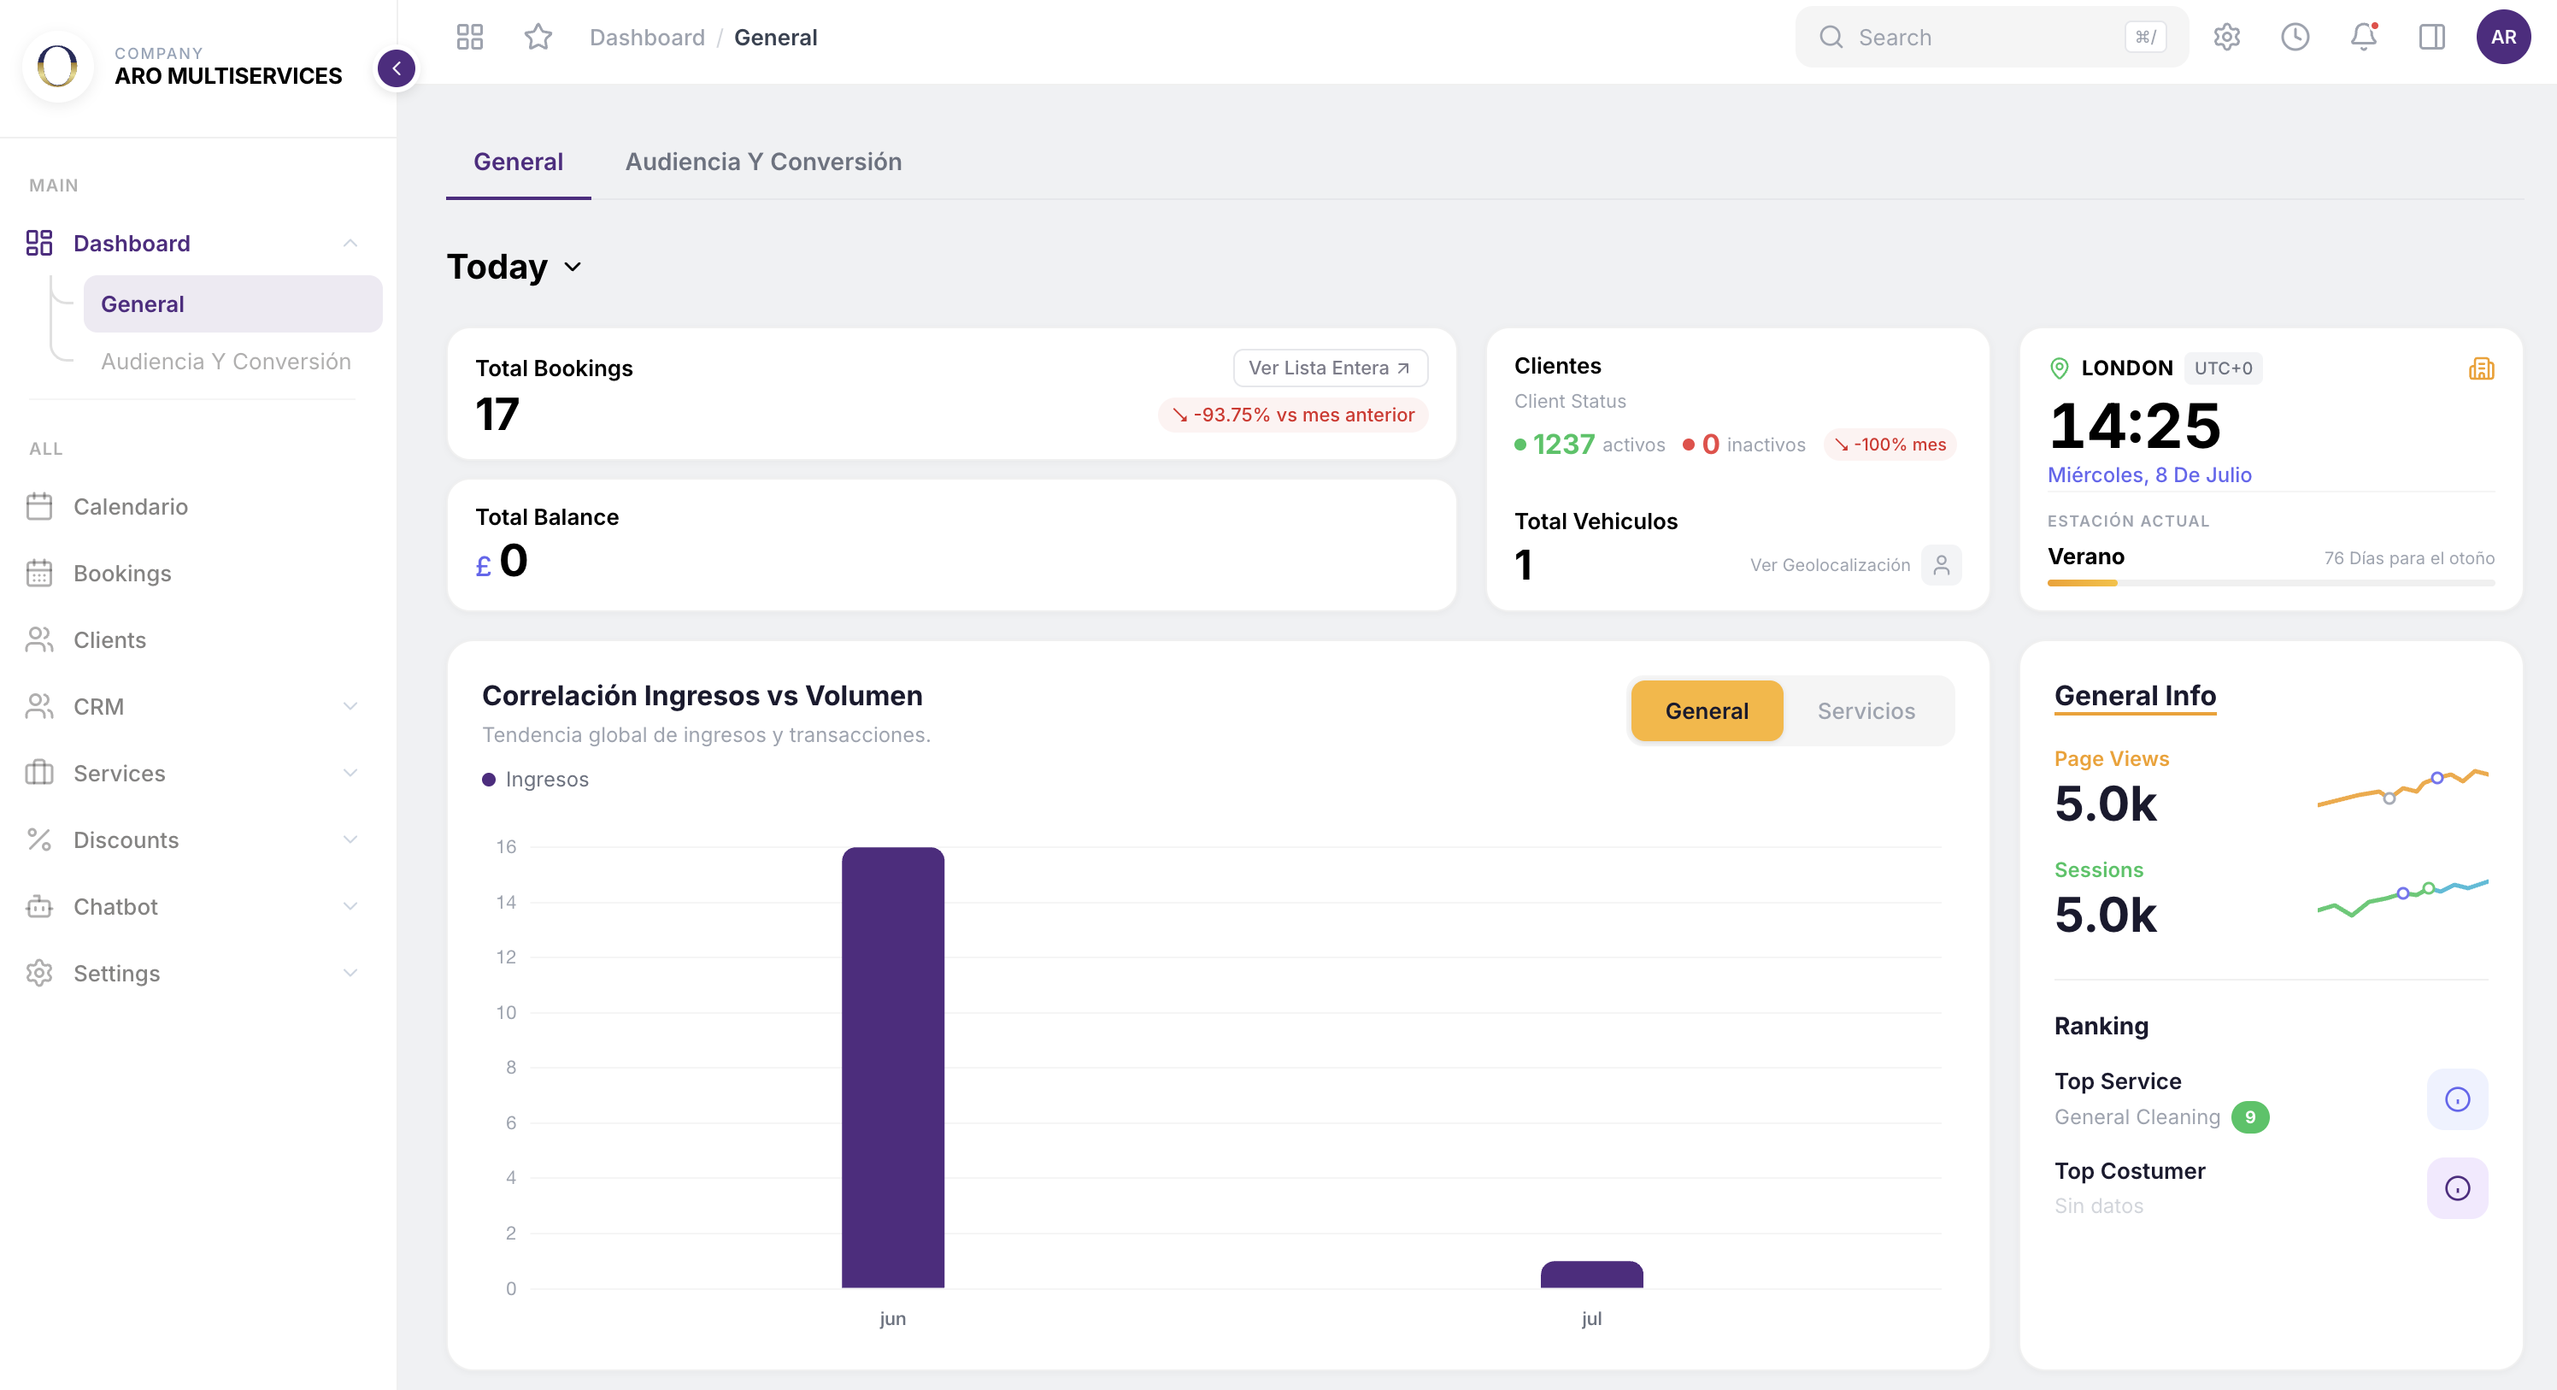Expand the Chatbot submenu chevron
Viewport: 2557px width, 1390px height.
point(350,905)
